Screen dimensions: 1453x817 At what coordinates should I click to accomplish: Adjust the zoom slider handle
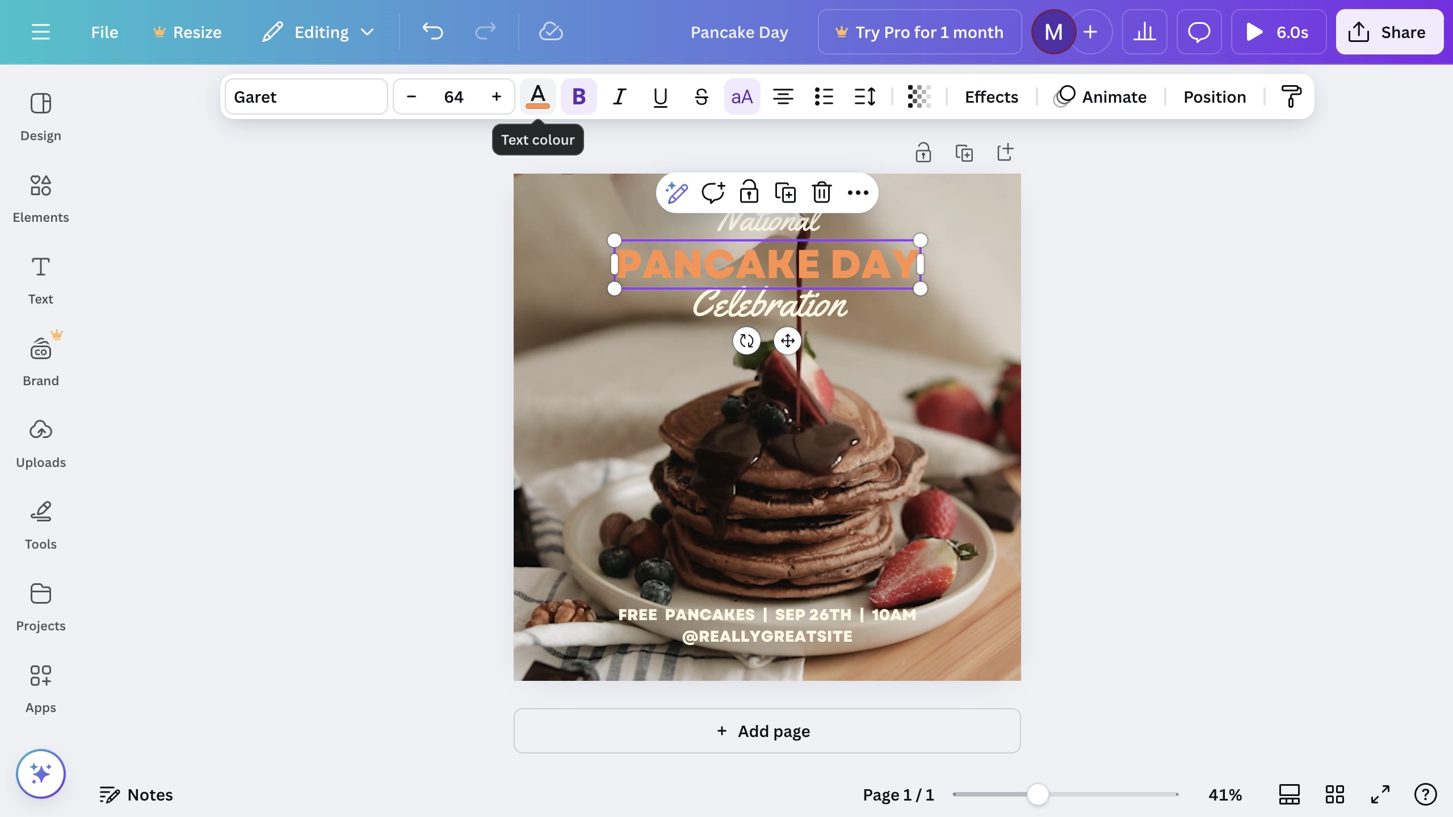pyautogui.click(x=1038, y=794)
